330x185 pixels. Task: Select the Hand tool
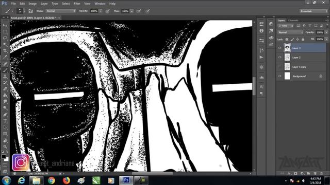[5, 140]
